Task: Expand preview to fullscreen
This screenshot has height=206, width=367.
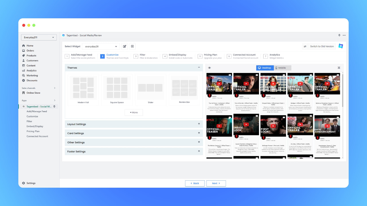Action: pos(339,68)
